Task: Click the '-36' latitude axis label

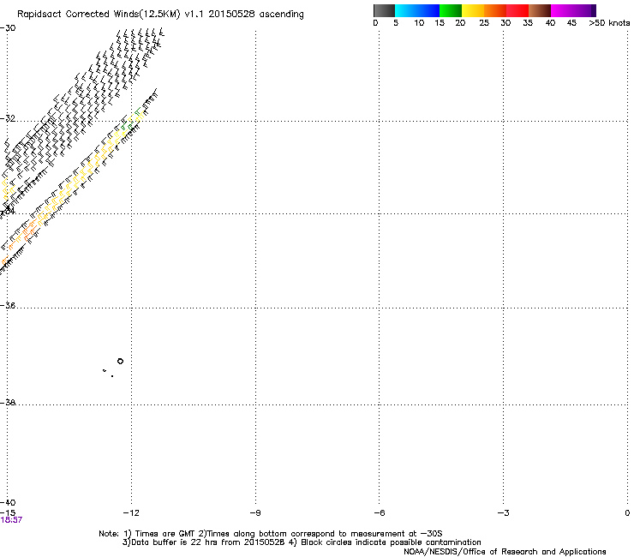Action: pos(8,305)
